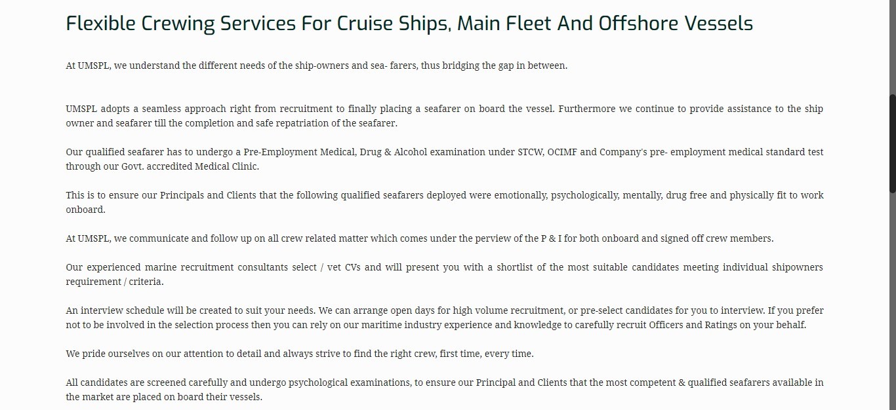
Task: Click the 'Our qualified seafarer' paragraph
Action: click(x=444, y=159)
